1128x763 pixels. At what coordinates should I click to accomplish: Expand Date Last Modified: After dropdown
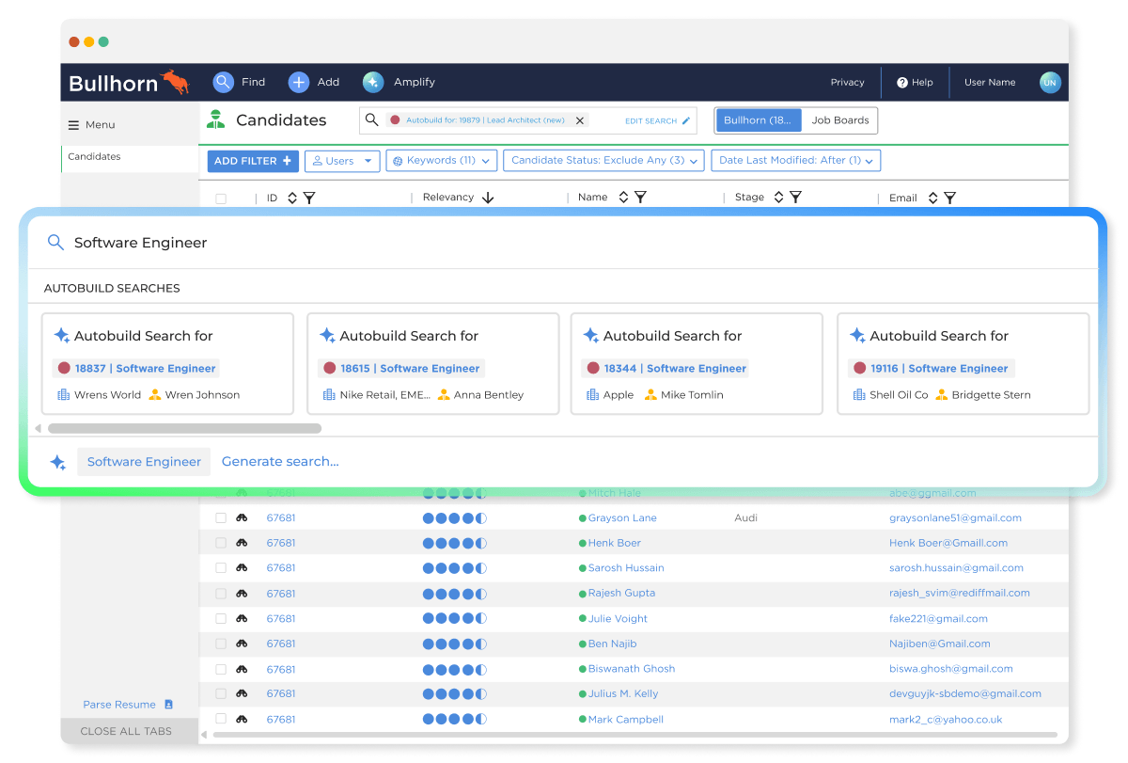[x=796, y=161]
